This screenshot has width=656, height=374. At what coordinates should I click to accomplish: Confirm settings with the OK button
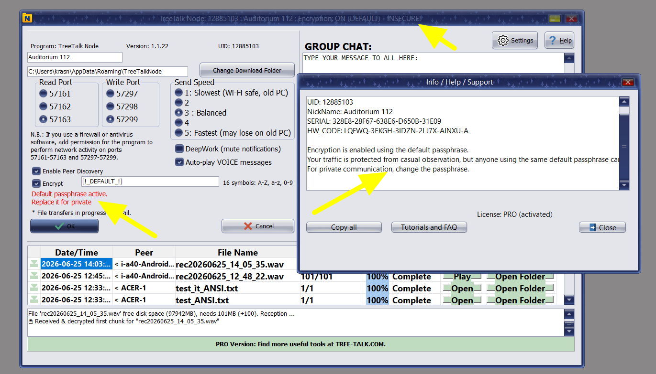pos(64,226)
